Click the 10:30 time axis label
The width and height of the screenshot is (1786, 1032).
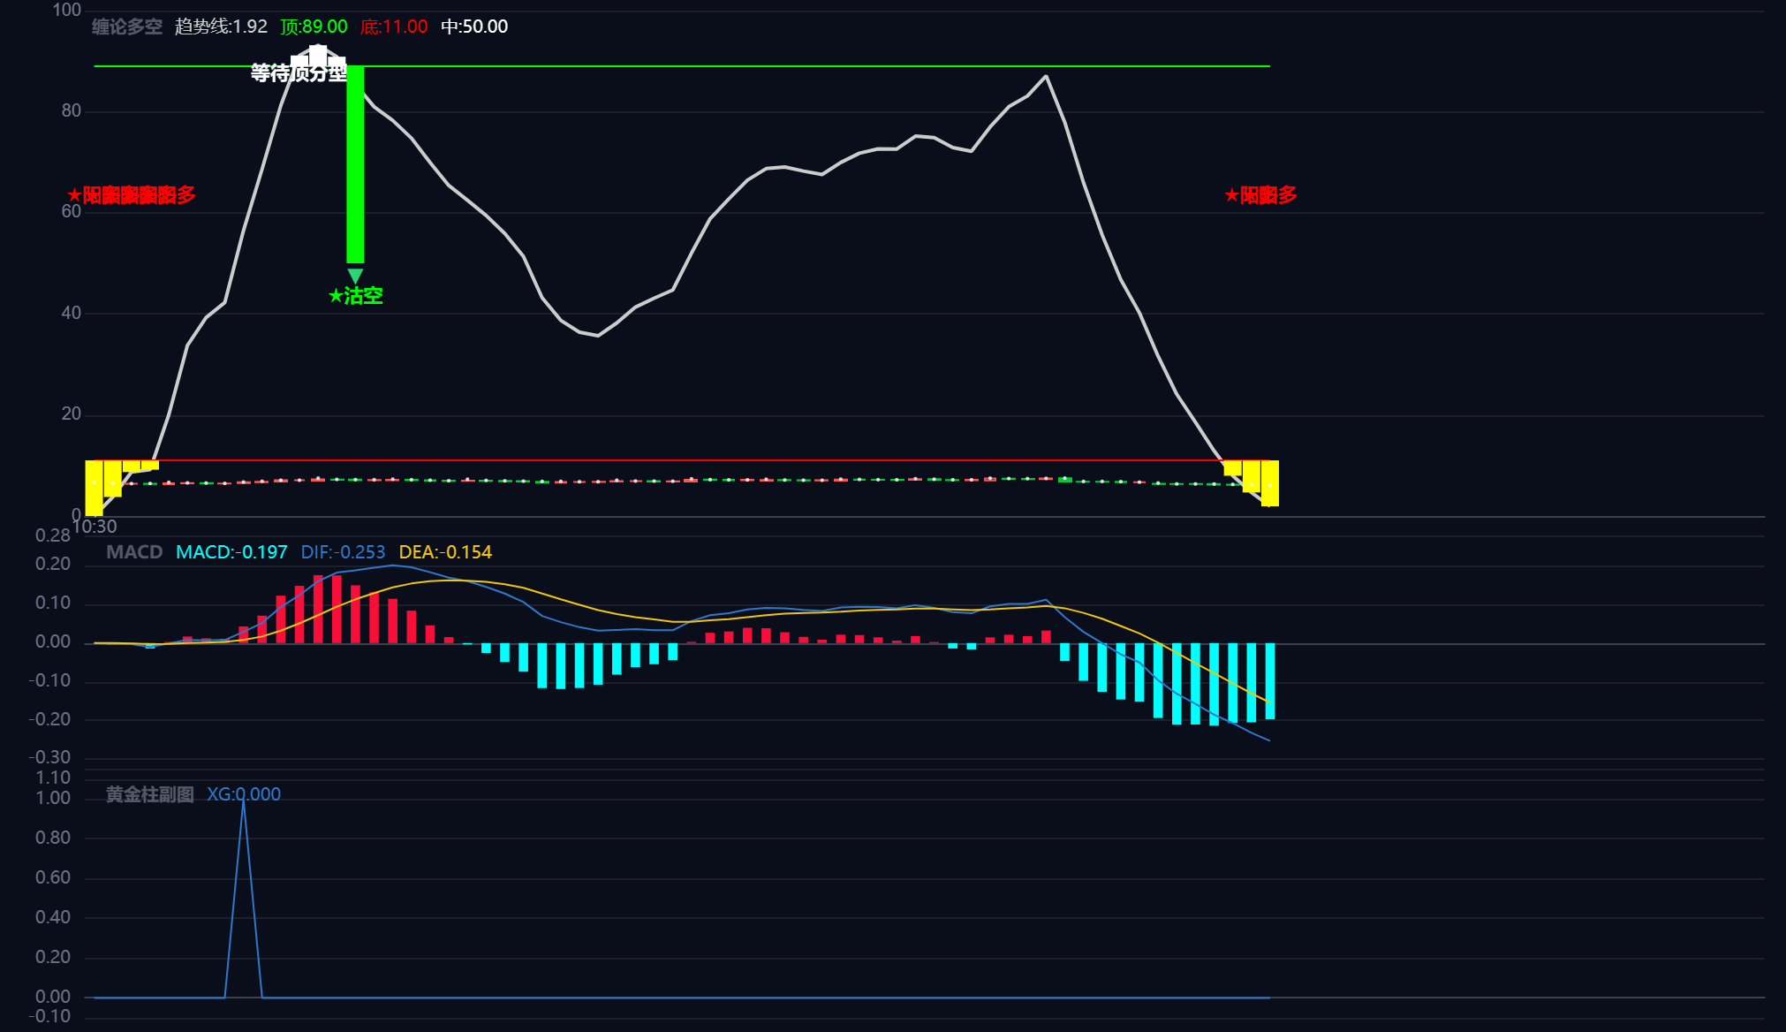click(x=95, y=527)
